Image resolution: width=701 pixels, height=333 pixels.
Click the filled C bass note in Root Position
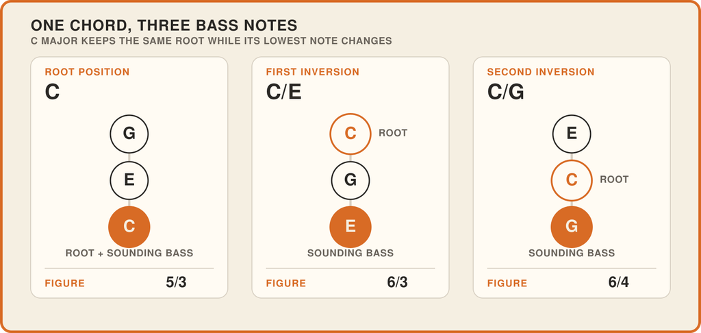tap(129, 227)
